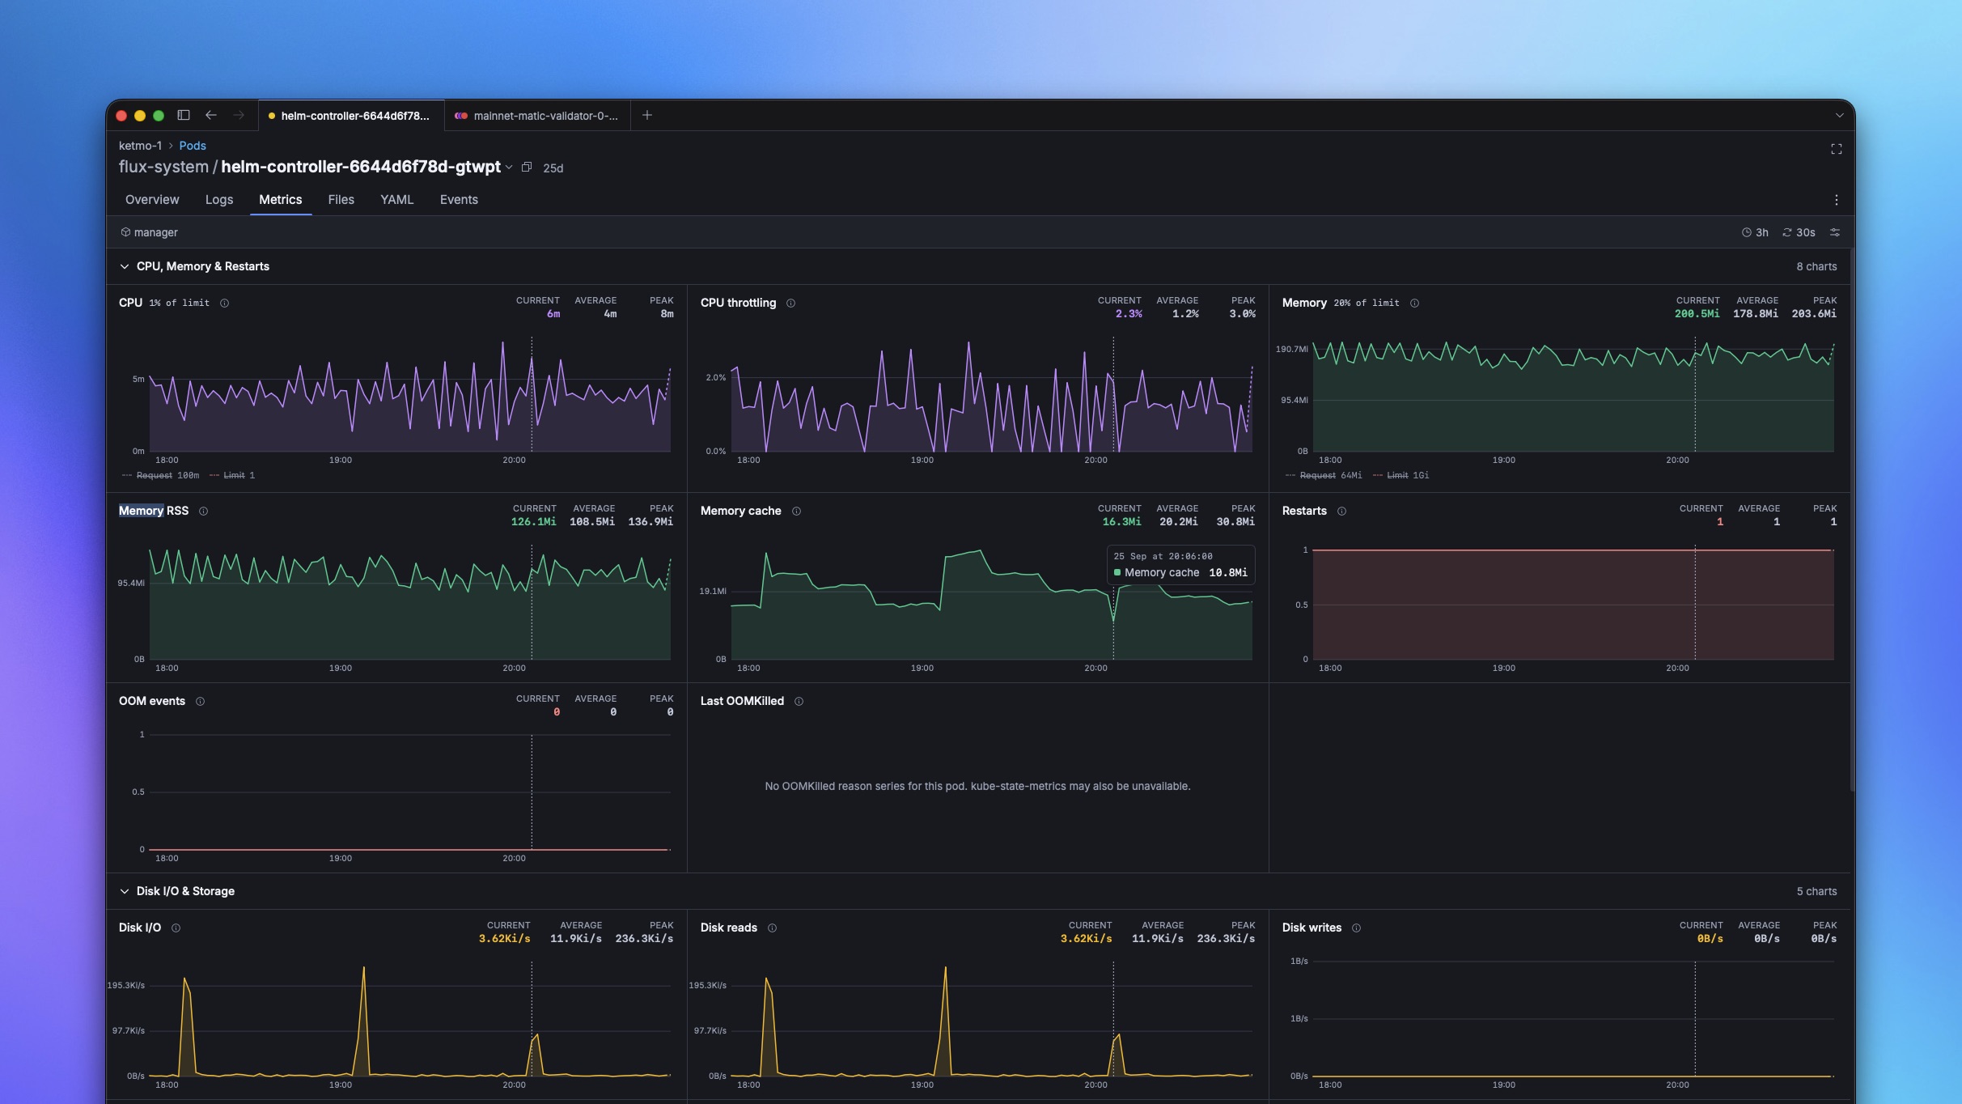Click info icon next to CPU throttling

(791, 303)
